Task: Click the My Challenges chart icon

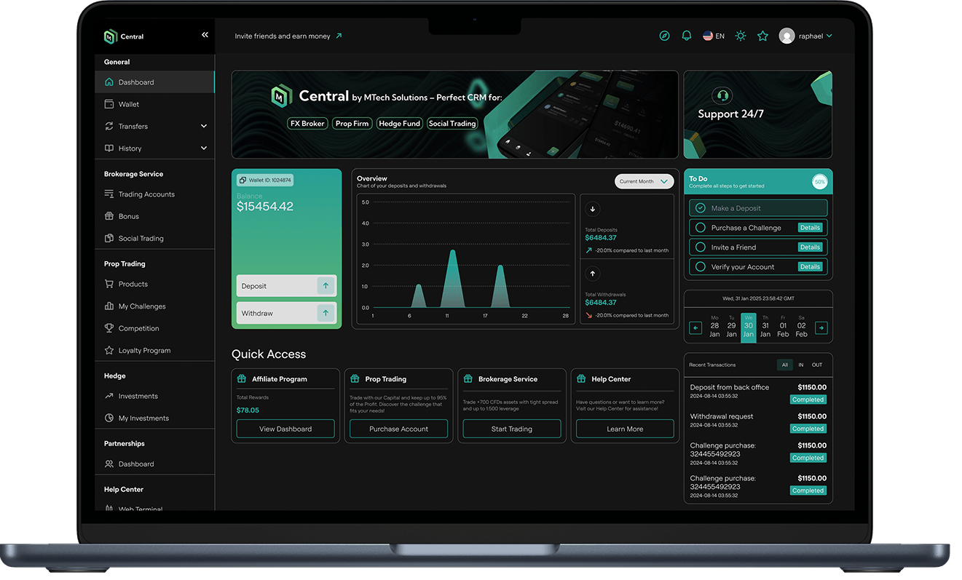Action: point(109,306)
